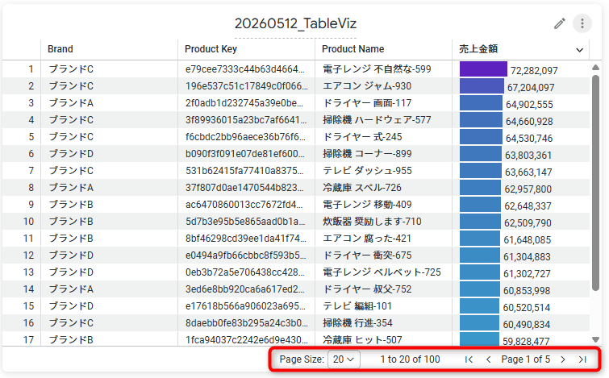The height and width of the screenshot is (378, 609).
Task: Select product ドライヤー 叔父-752
Action: (x=367, y=289)
